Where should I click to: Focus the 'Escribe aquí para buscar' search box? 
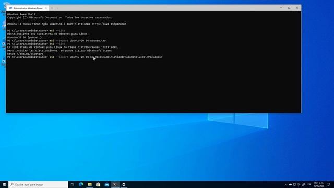point(38,184)
